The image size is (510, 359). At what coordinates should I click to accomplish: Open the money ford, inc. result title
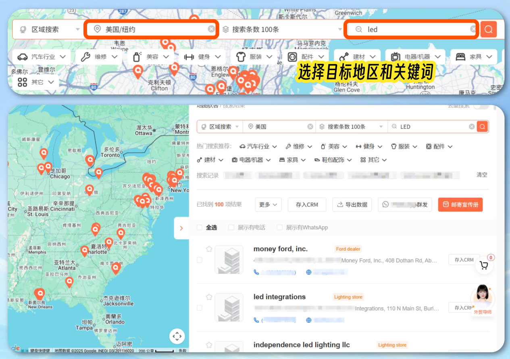pyautogui.click(x=280, y=249)
